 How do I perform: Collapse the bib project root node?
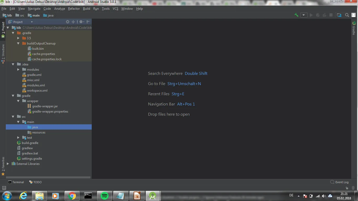8,28
